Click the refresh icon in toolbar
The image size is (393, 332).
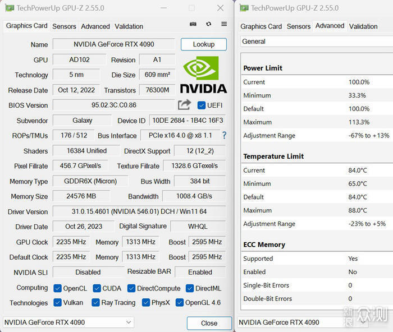pyautogui.click(x=208, y=24)
